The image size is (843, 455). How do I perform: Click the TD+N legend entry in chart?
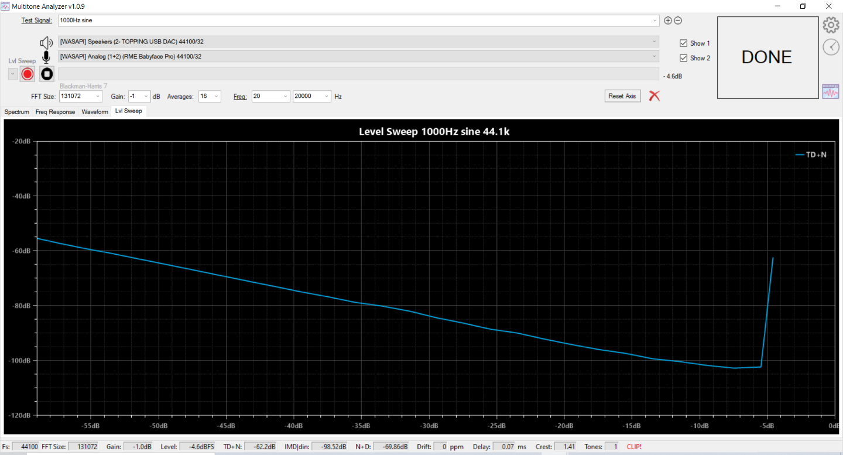[x=811, y=155]
